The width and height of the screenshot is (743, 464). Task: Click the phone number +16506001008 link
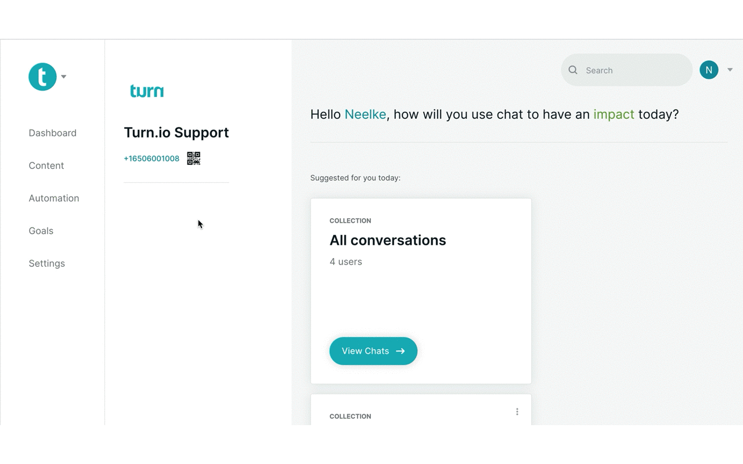pyautogui.click(x=152, y=158)
